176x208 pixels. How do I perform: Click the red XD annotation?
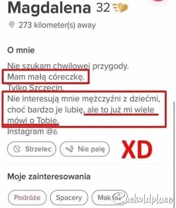click(x=137, y=149)
